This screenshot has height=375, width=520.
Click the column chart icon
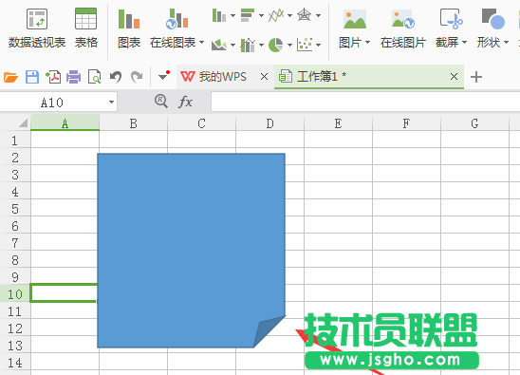pos(219,15)
